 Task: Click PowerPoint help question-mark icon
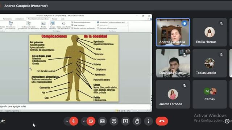pos(151,19)
